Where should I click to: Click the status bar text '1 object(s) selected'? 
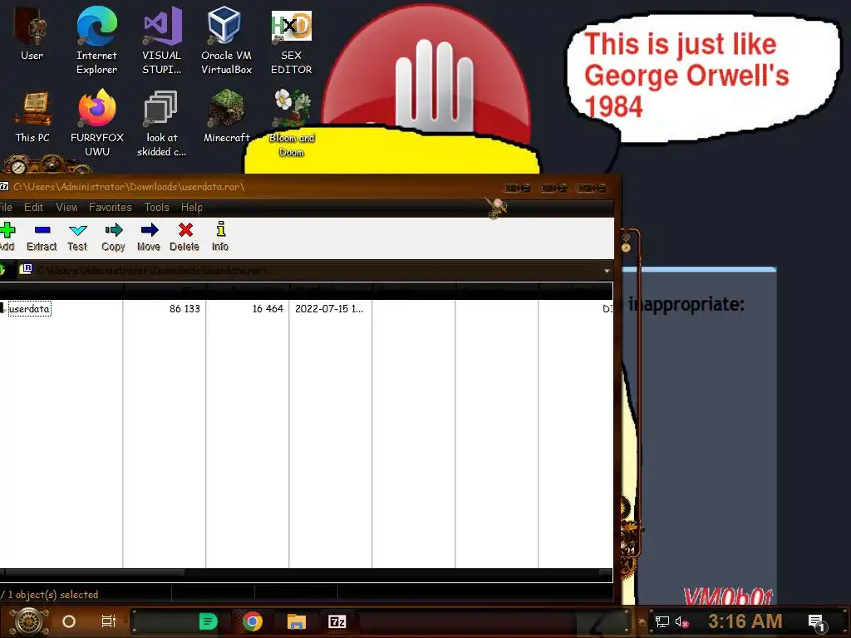click(52, 595)
